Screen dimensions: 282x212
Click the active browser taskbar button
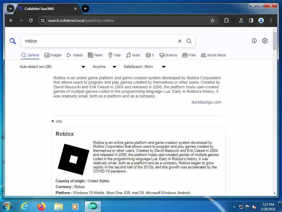click(93, 206)
